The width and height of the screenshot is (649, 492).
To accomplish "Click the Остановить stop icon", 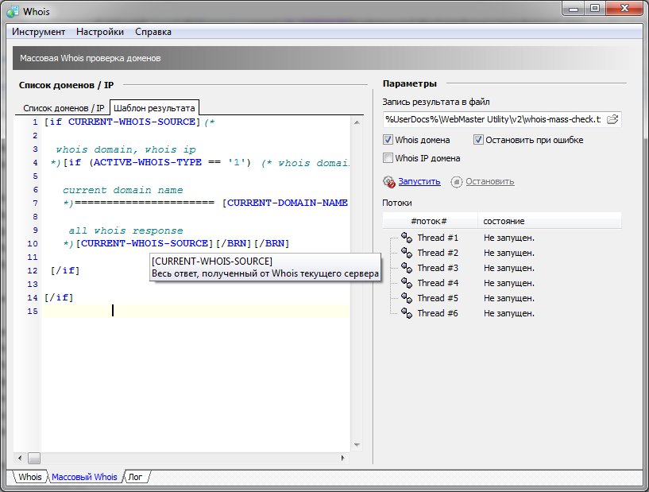I will 456,181.
